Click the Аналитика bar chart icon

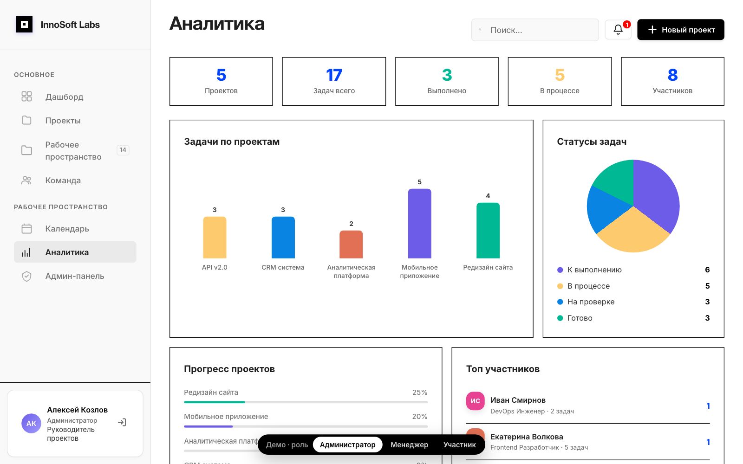pos(27,252)
